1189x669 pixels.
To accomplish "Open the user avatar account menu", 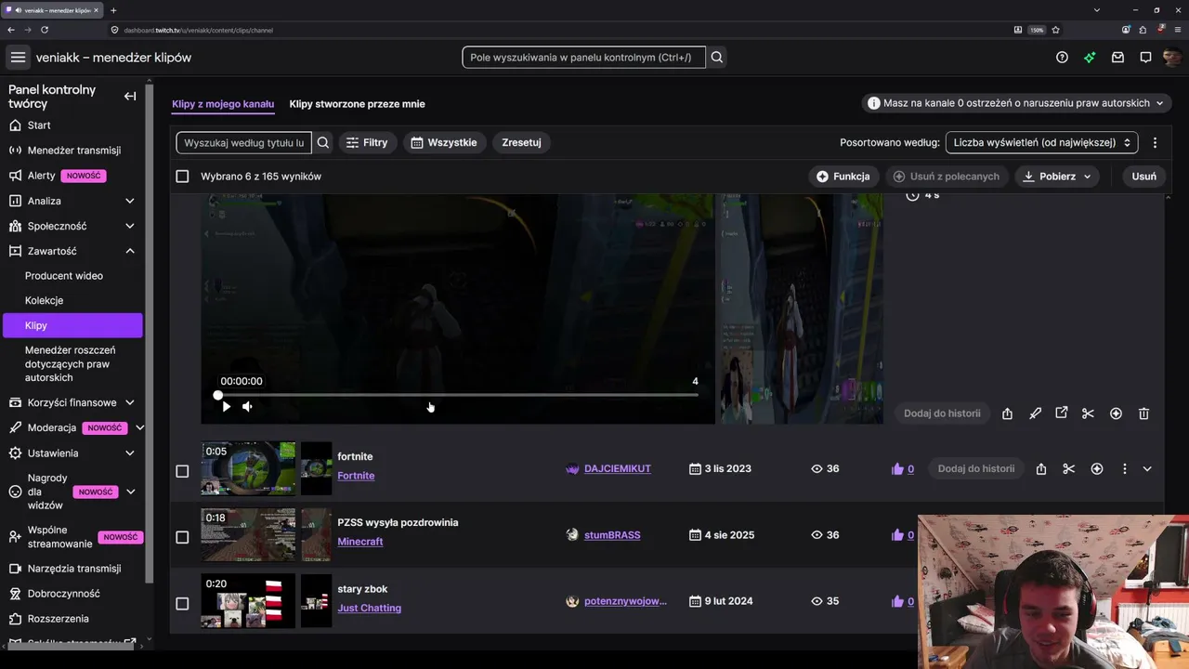I will 1171,58.
